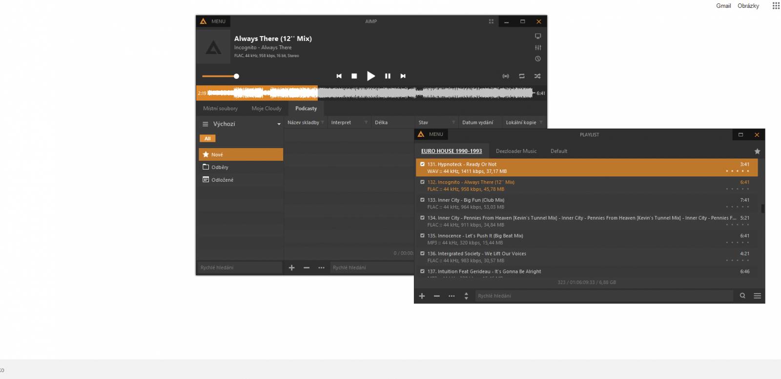Image resolution: width=781 pixels, height=379 pixels.
Task: Pause the current track
Action: click(x=388, y=76)
